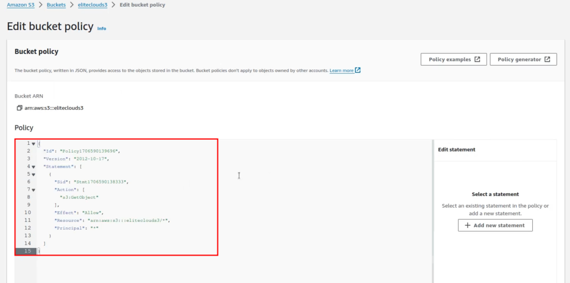Open Info link beside Edit bucket policy
The width and height of the screenshot is (570, 283).
(102, 28)
